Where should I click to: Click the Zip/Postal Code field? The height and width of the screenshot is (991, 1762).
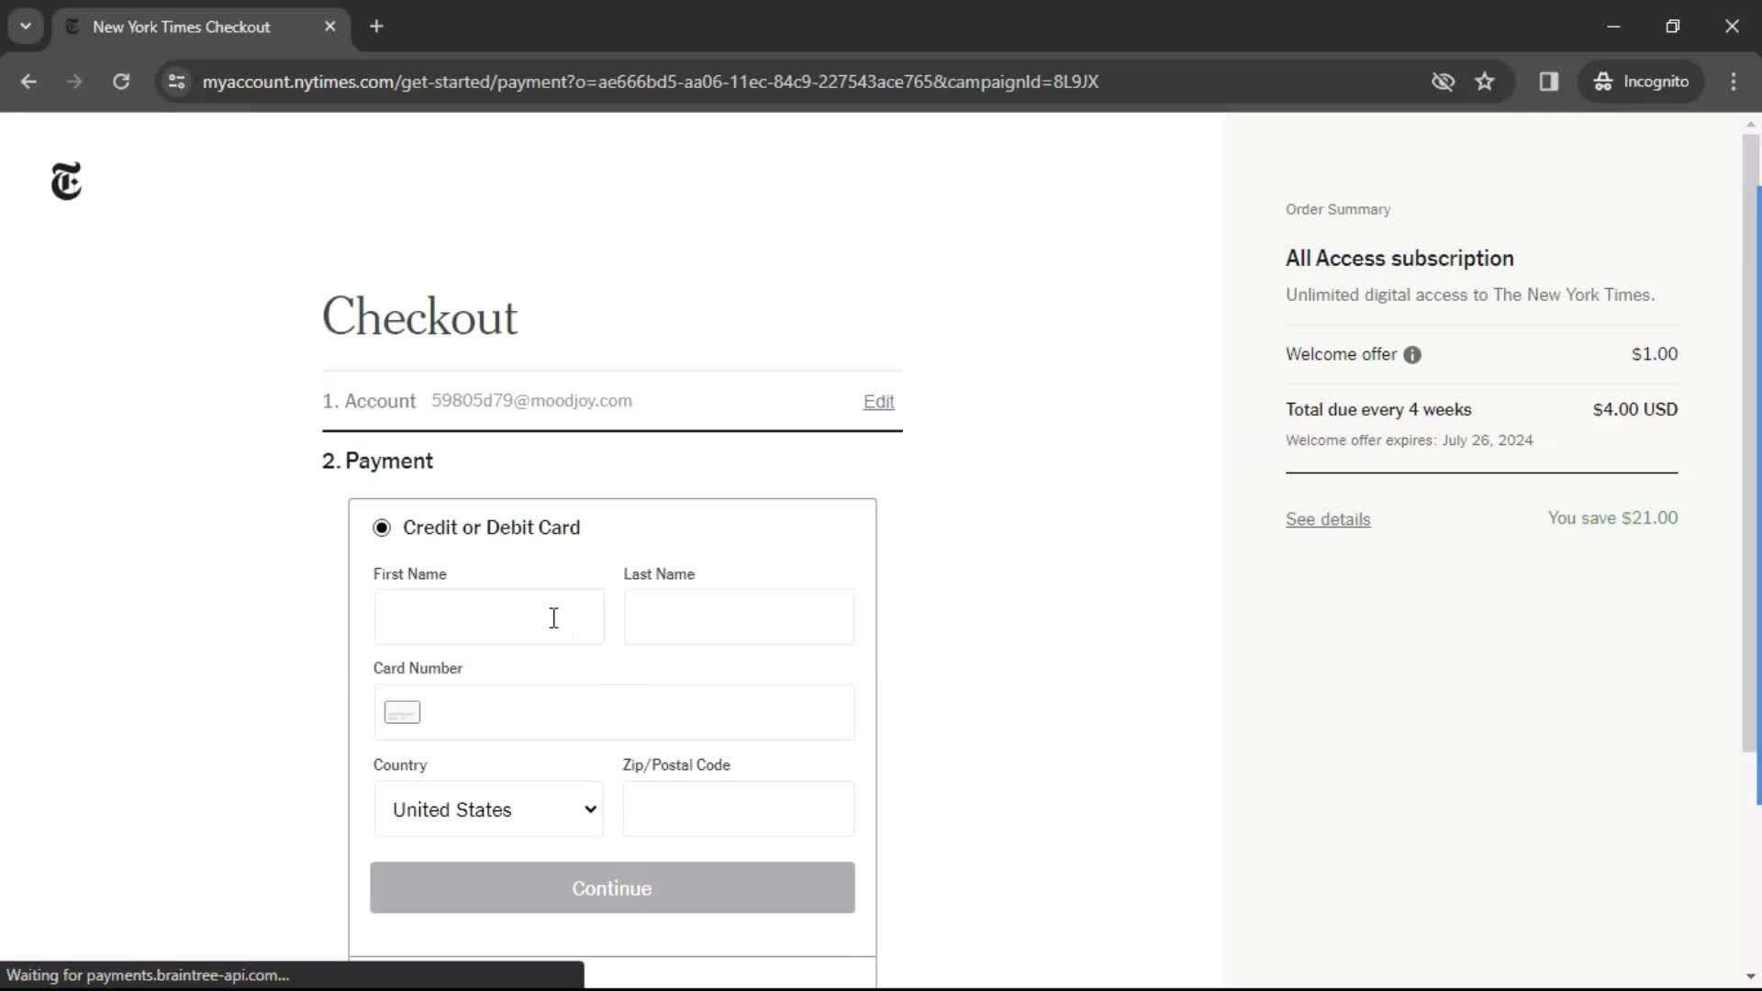click(x=739, y=809)
